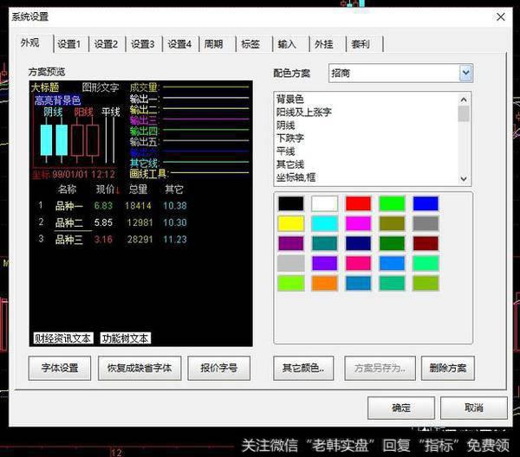Pick the dark gray color swatch
520x457 pixels.
pyautogui.click(x=426, y=223)
